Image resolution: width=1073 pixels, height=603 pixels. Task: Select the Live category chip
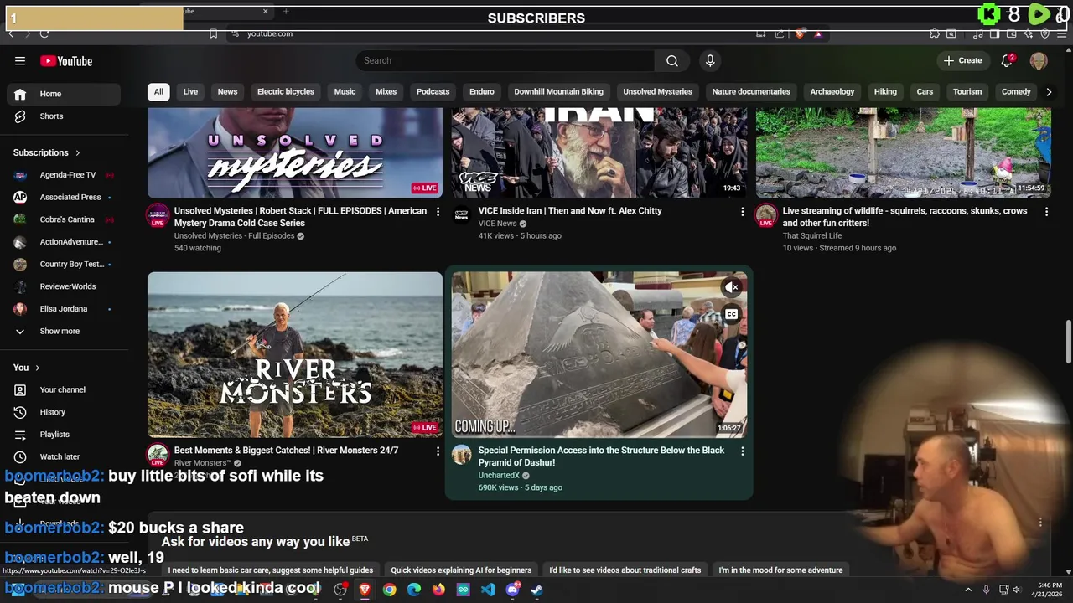[x=190, y=92]
